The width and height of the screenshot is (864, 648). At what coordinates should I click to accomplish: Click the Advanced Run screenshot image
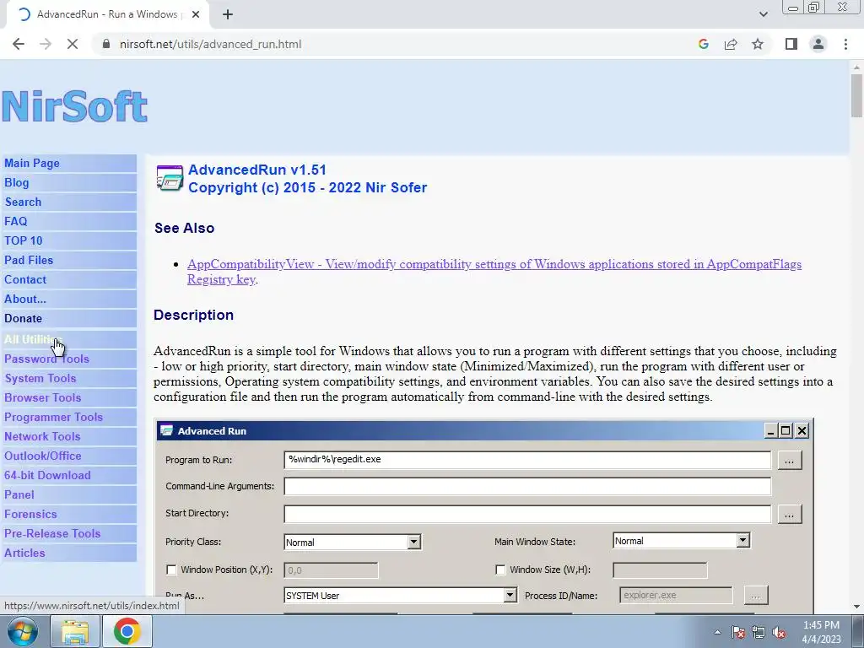484,516
